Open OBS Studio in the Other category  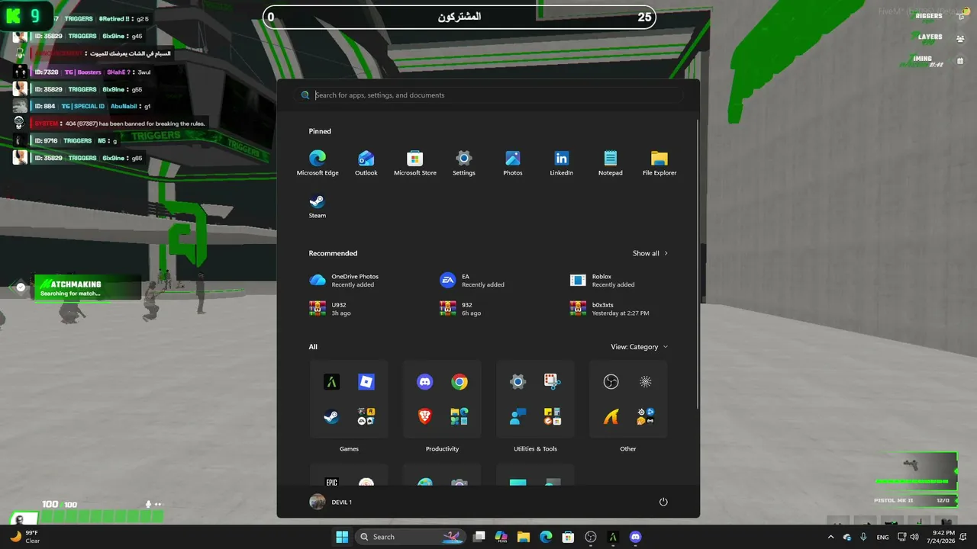coord(611,382)
